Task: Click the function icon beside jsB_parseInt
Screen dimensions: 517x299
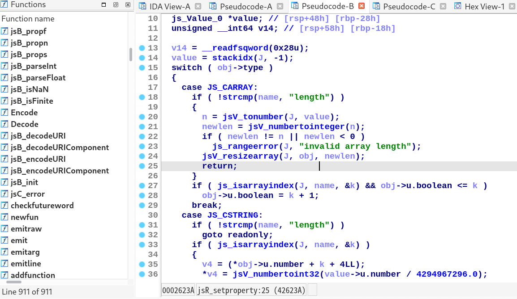Action: 4,66
